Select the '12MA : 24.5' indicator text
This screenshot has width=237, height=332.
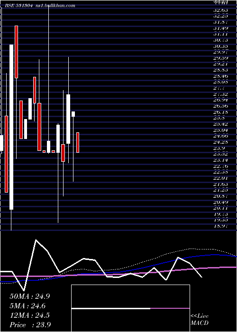coord(30,315)
